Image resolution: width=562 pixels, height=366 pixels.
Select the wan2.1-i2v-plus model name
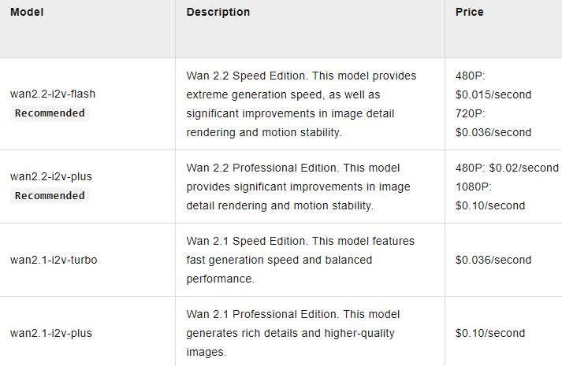coord(51,333)
